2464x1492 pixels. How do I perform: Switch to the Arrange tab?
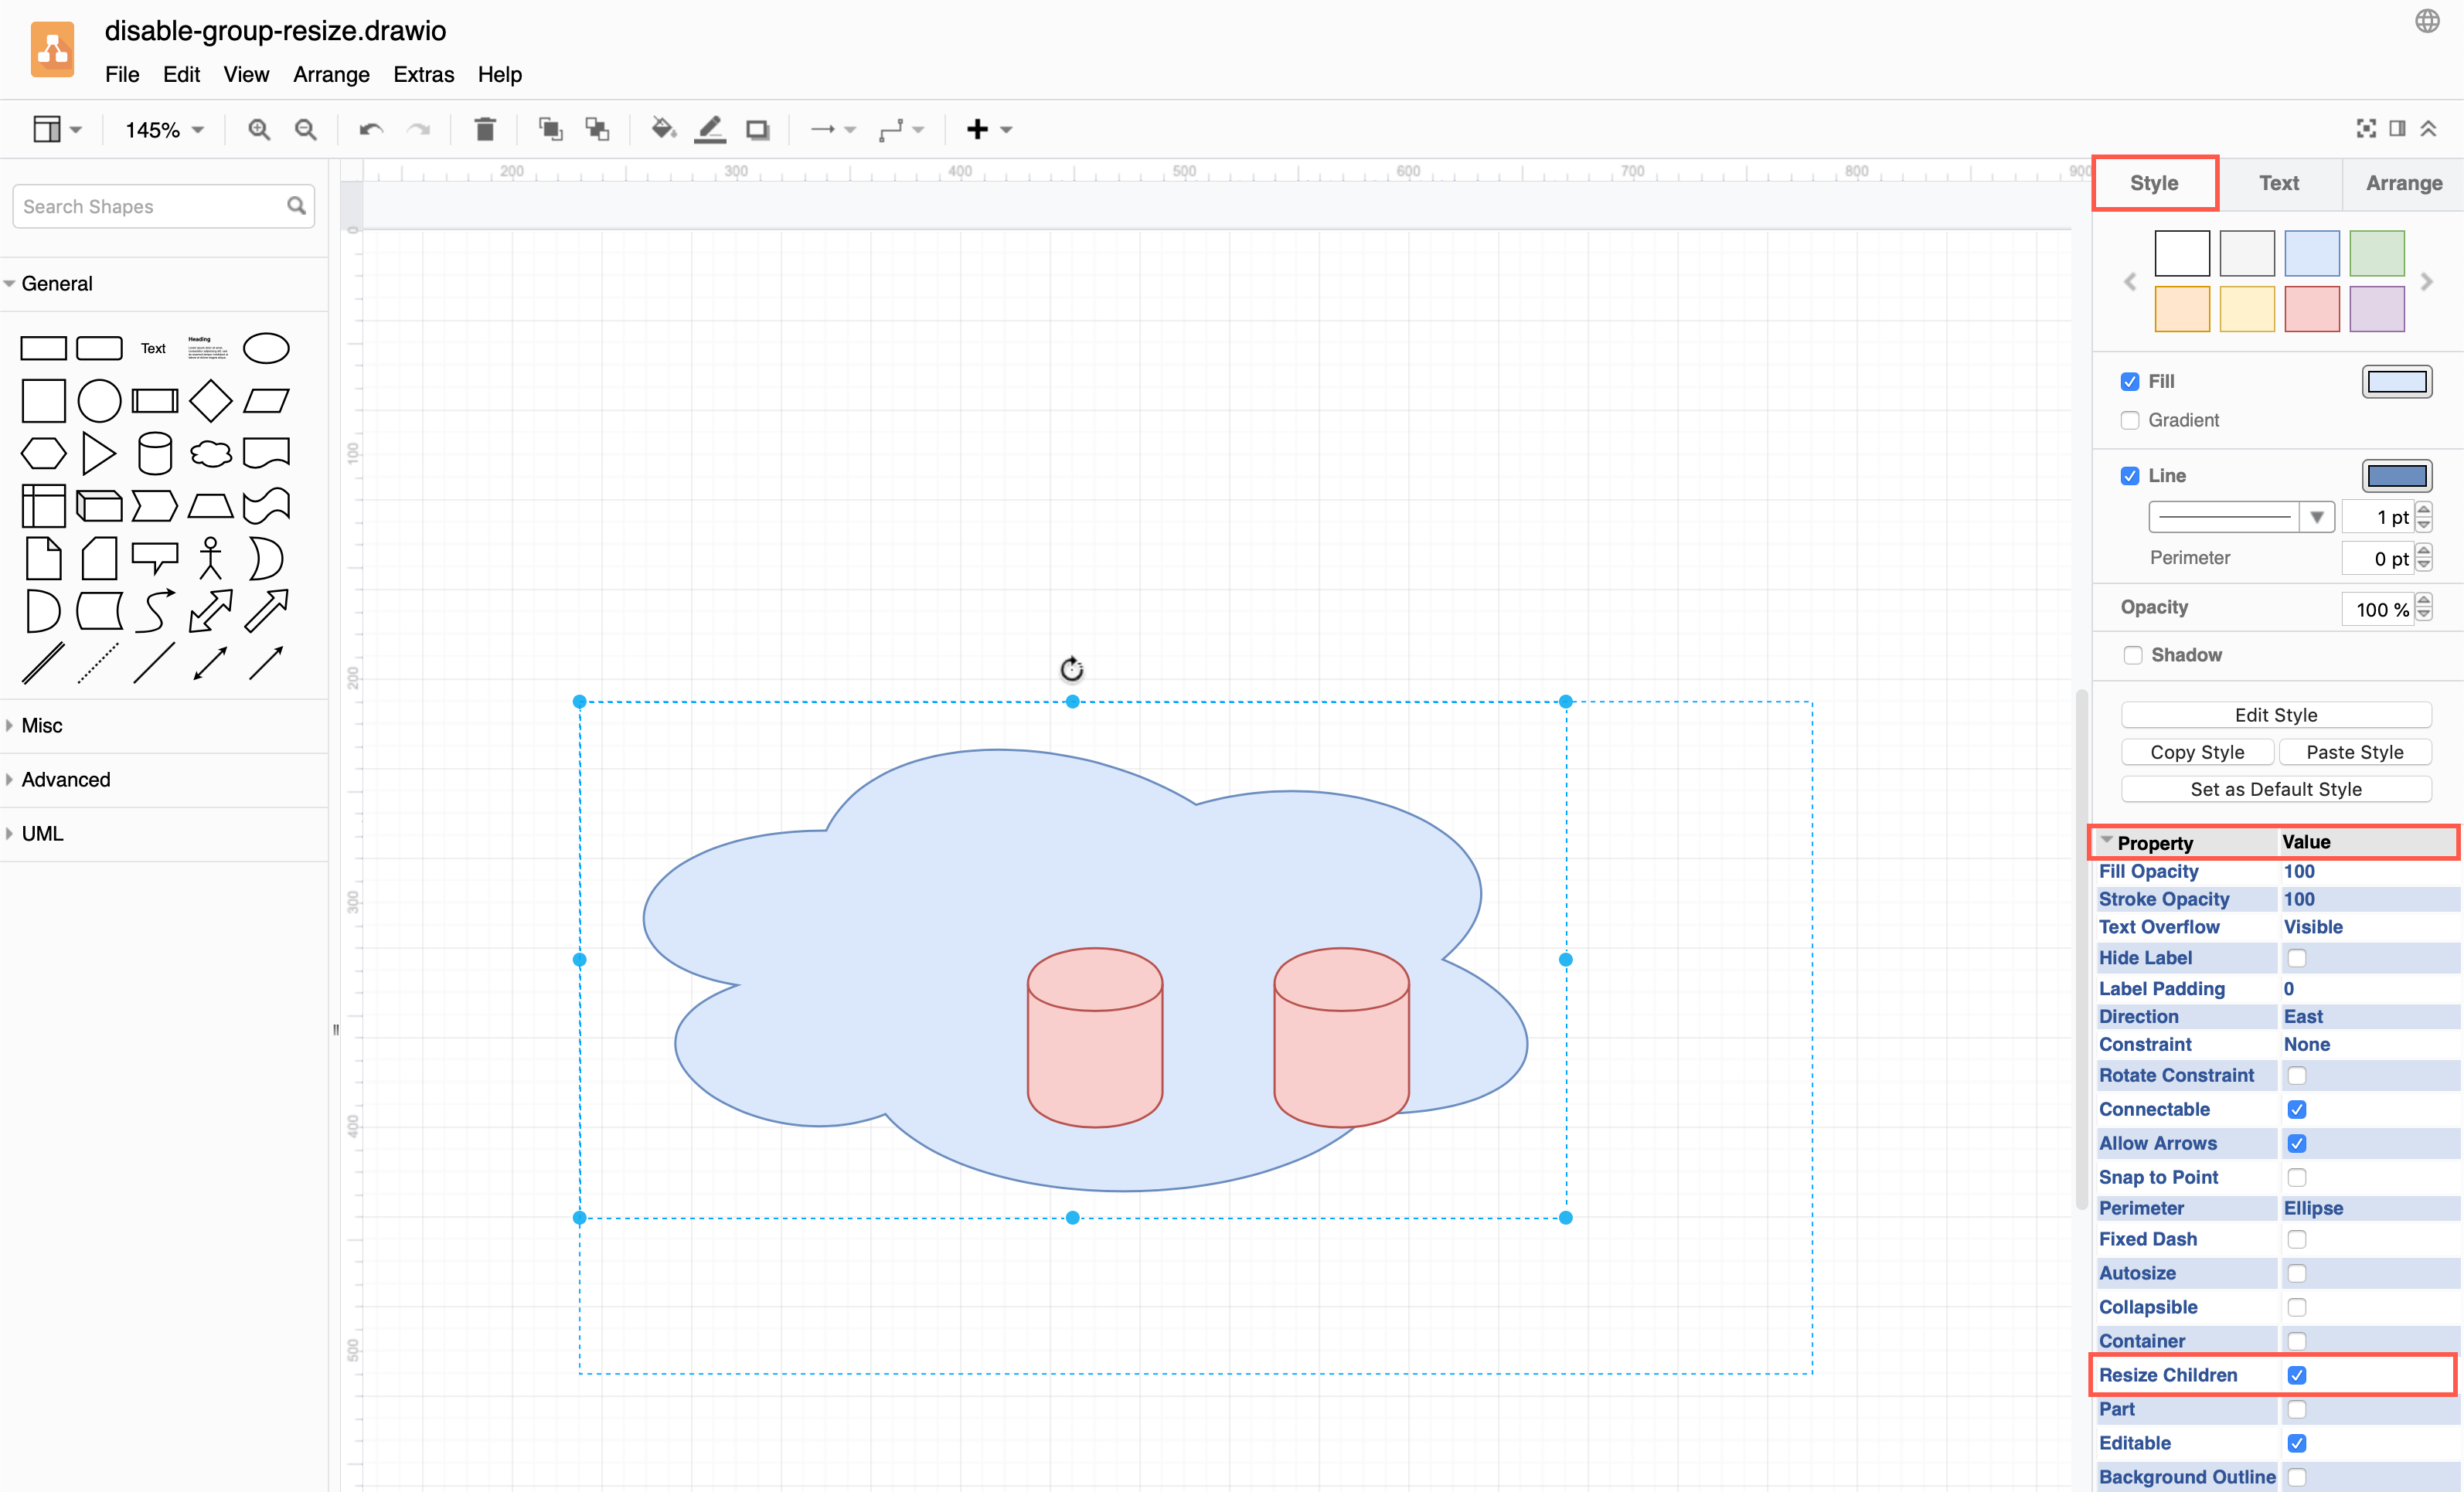(x=2404, y=183)
